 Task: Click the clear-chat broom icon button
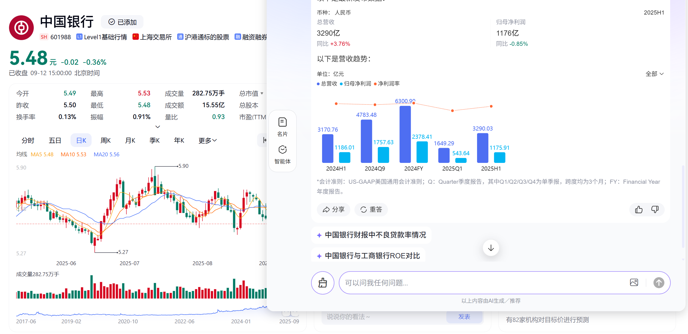click(x=323, y=283)
